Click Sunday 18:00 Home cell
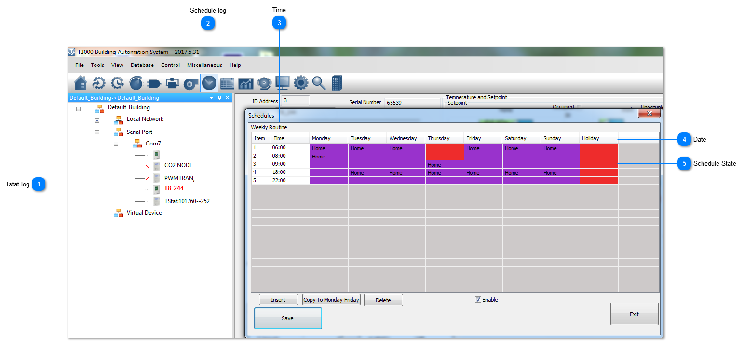 tap(560, 173)
